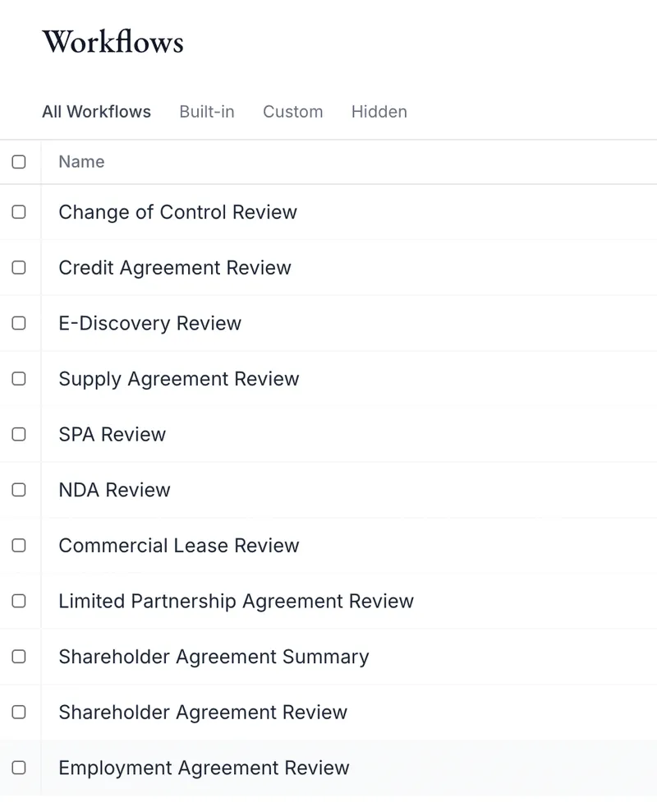Open the Shareholder Agreement Review workflow
The image size is (657, 803).
203,713
